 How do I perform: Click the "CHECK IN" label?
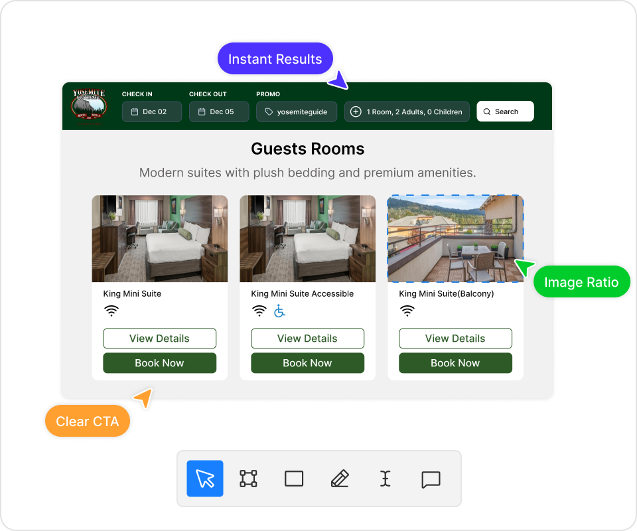(x=137, y=94)
